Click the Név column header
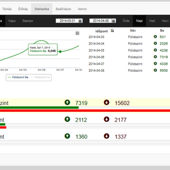This screenshot has width=170, height=170. [133, 31]
